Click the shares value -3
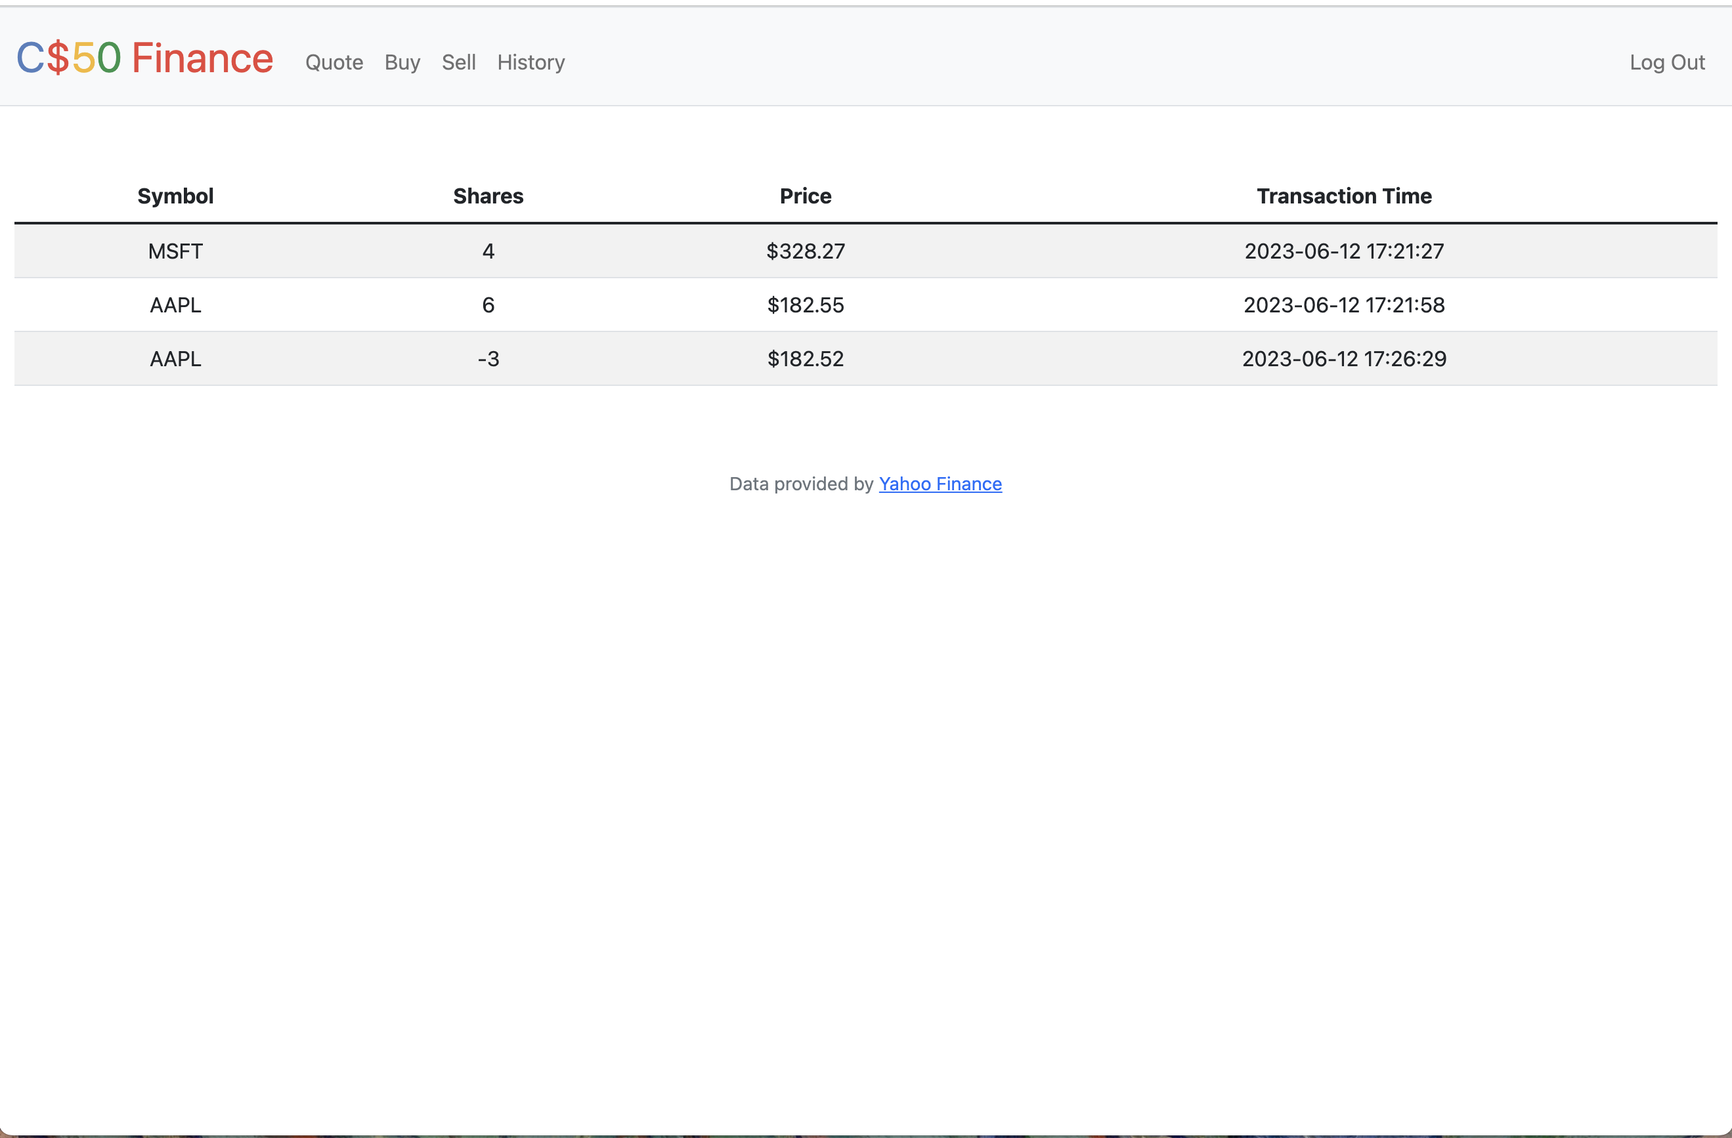 (488, 359)
